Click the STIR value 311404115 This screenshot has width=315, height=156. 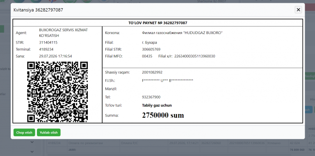[48, 43]
